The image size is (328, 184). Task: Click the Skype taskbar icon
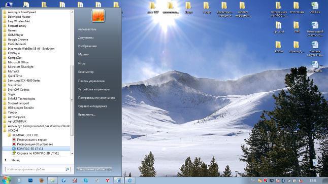tap(86, 180)
